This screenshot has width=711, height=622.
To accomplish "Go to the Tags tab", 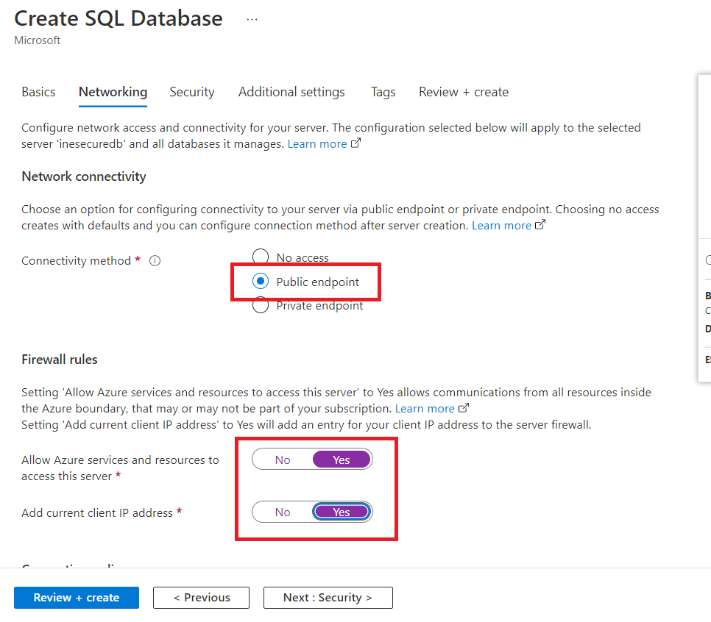I will pos(383,92).
